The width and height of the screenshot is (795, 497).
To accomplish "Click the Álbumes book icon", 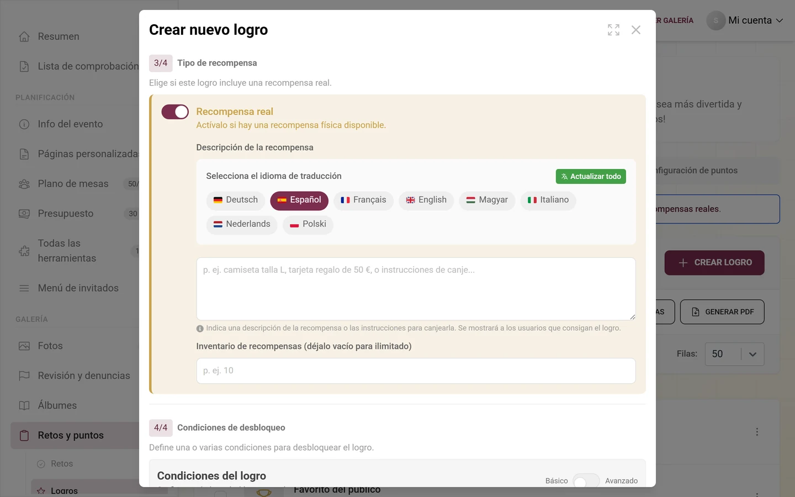I will pos(24,405).
